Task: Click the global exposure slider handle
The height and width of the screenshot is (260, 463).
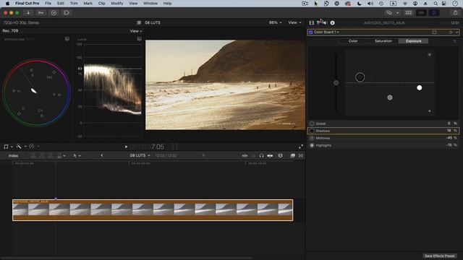Action: tap(336, 83)
